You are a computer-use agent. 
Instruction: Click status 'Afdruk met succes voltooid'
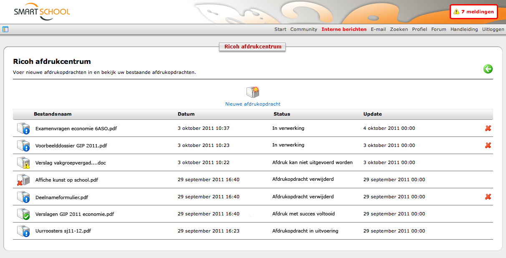coord(304,214)
